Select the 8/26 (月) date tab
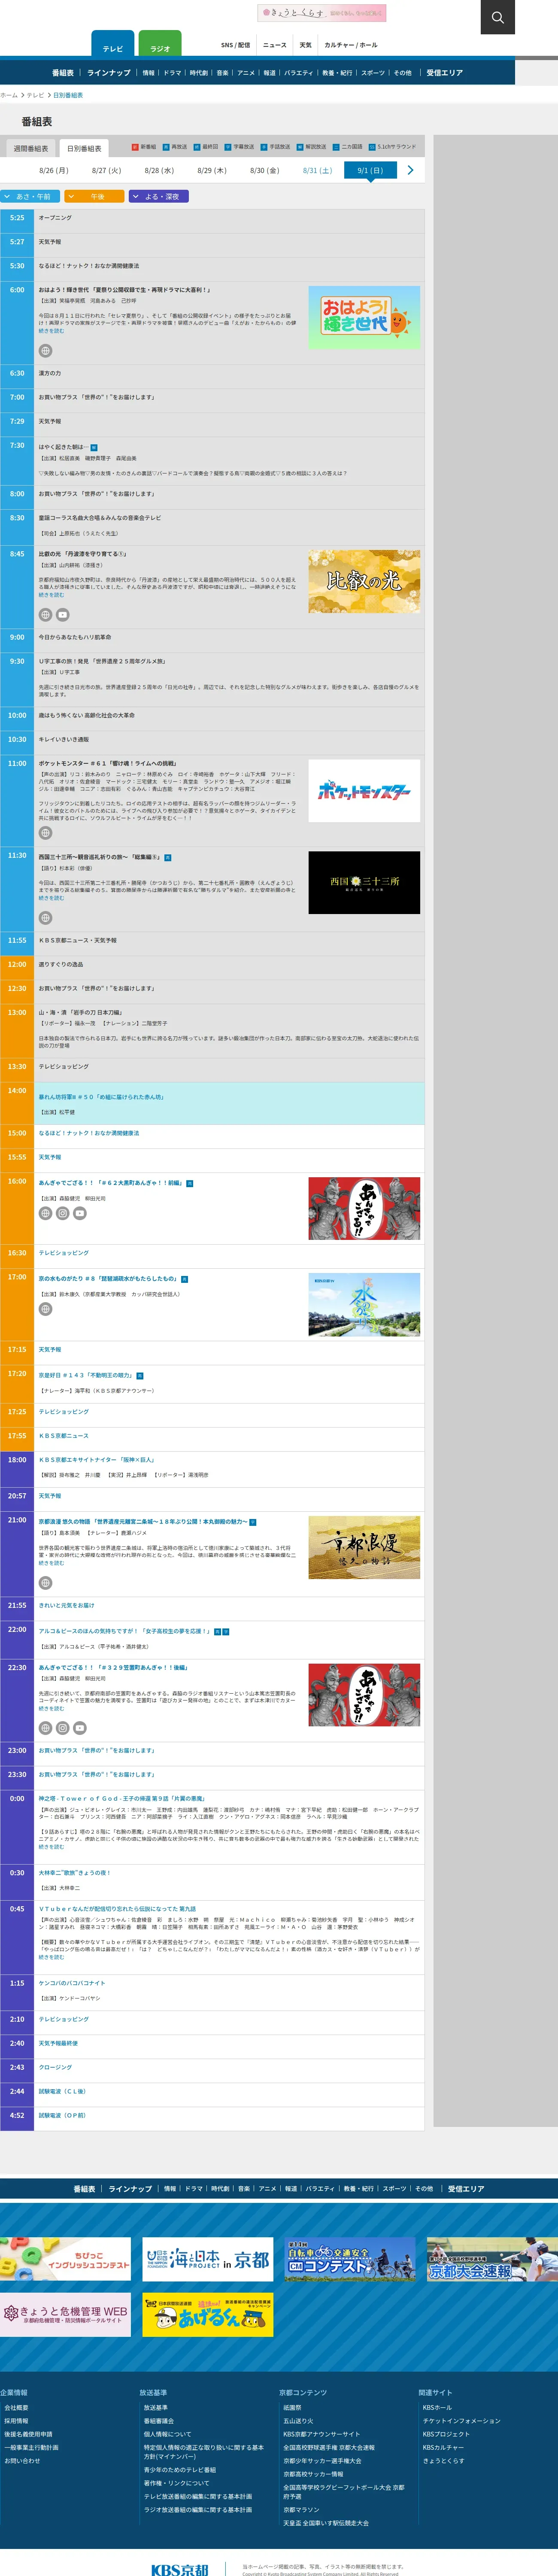 tap(54, 171)
